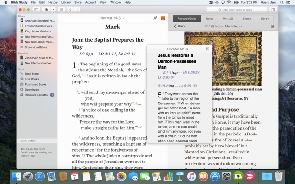Image resolution: width=295 pixels, height=184 pixels.
Task: Switch to the Notes tab
Action: click(x=209, y=18)
